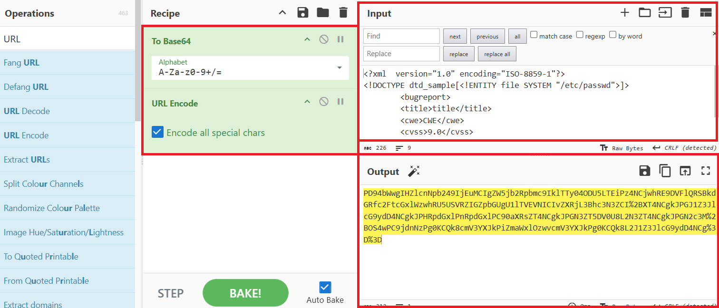Maximise the output pane
This screenshot has width=719, height=308.
tap(705, 171)
